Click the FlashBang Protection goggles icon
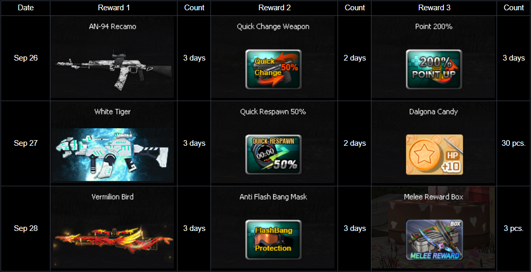 274,240
